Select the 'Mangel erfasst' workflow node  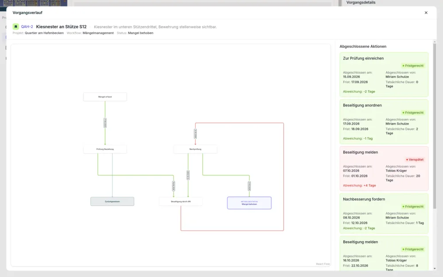click(105, 97)
